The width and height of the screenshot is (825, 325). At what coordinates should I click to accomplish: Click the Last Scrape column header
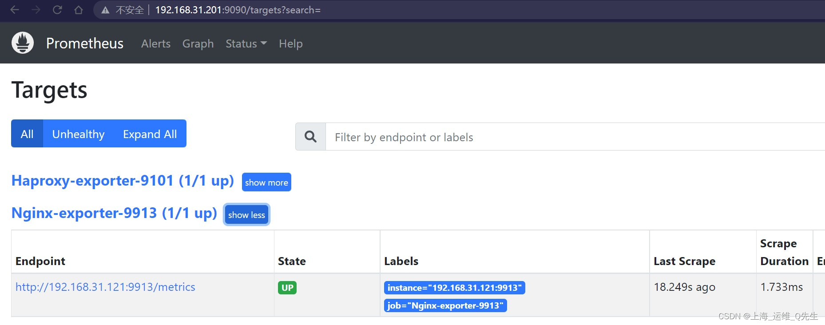[684, 261]
